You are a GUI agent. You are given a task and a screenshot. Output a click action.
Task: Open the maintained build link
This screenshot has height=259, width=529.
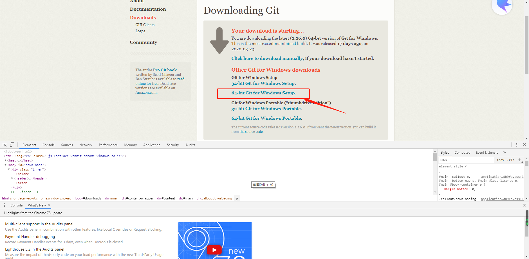click(291, 44)
